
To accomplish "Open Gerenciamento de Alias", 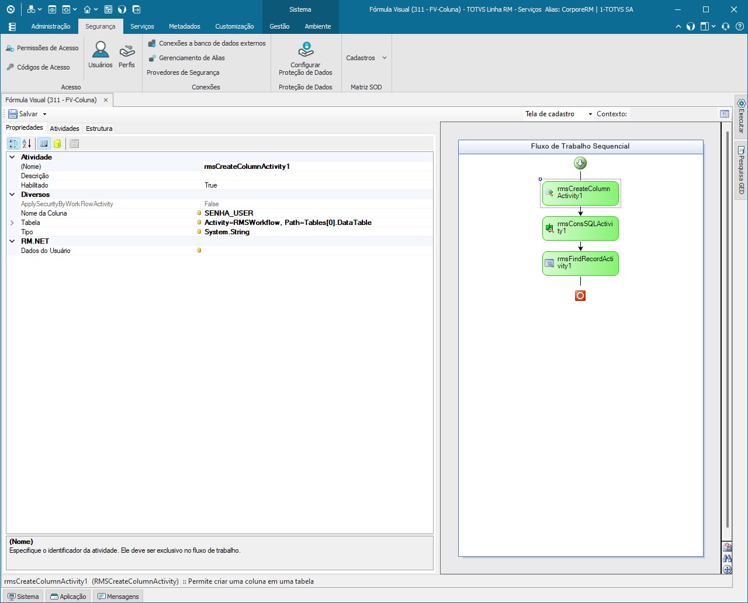I will click(x=186, y=58).
